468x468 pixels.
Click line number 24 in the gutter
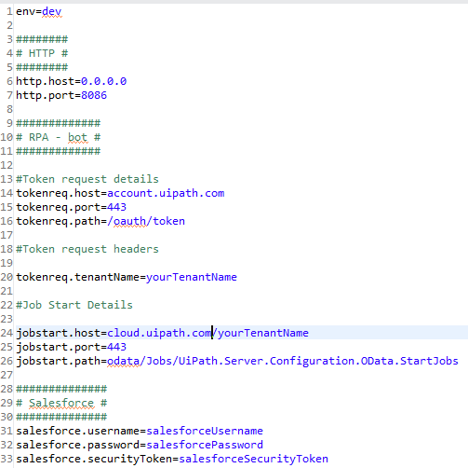tap(7, 333)
